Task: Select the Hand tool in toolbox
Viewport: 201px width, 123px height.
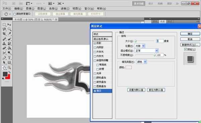Action: coord(4,68)
